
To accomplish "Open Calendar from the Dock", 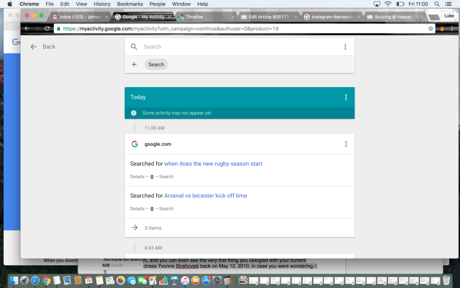I will coord(89,280).
